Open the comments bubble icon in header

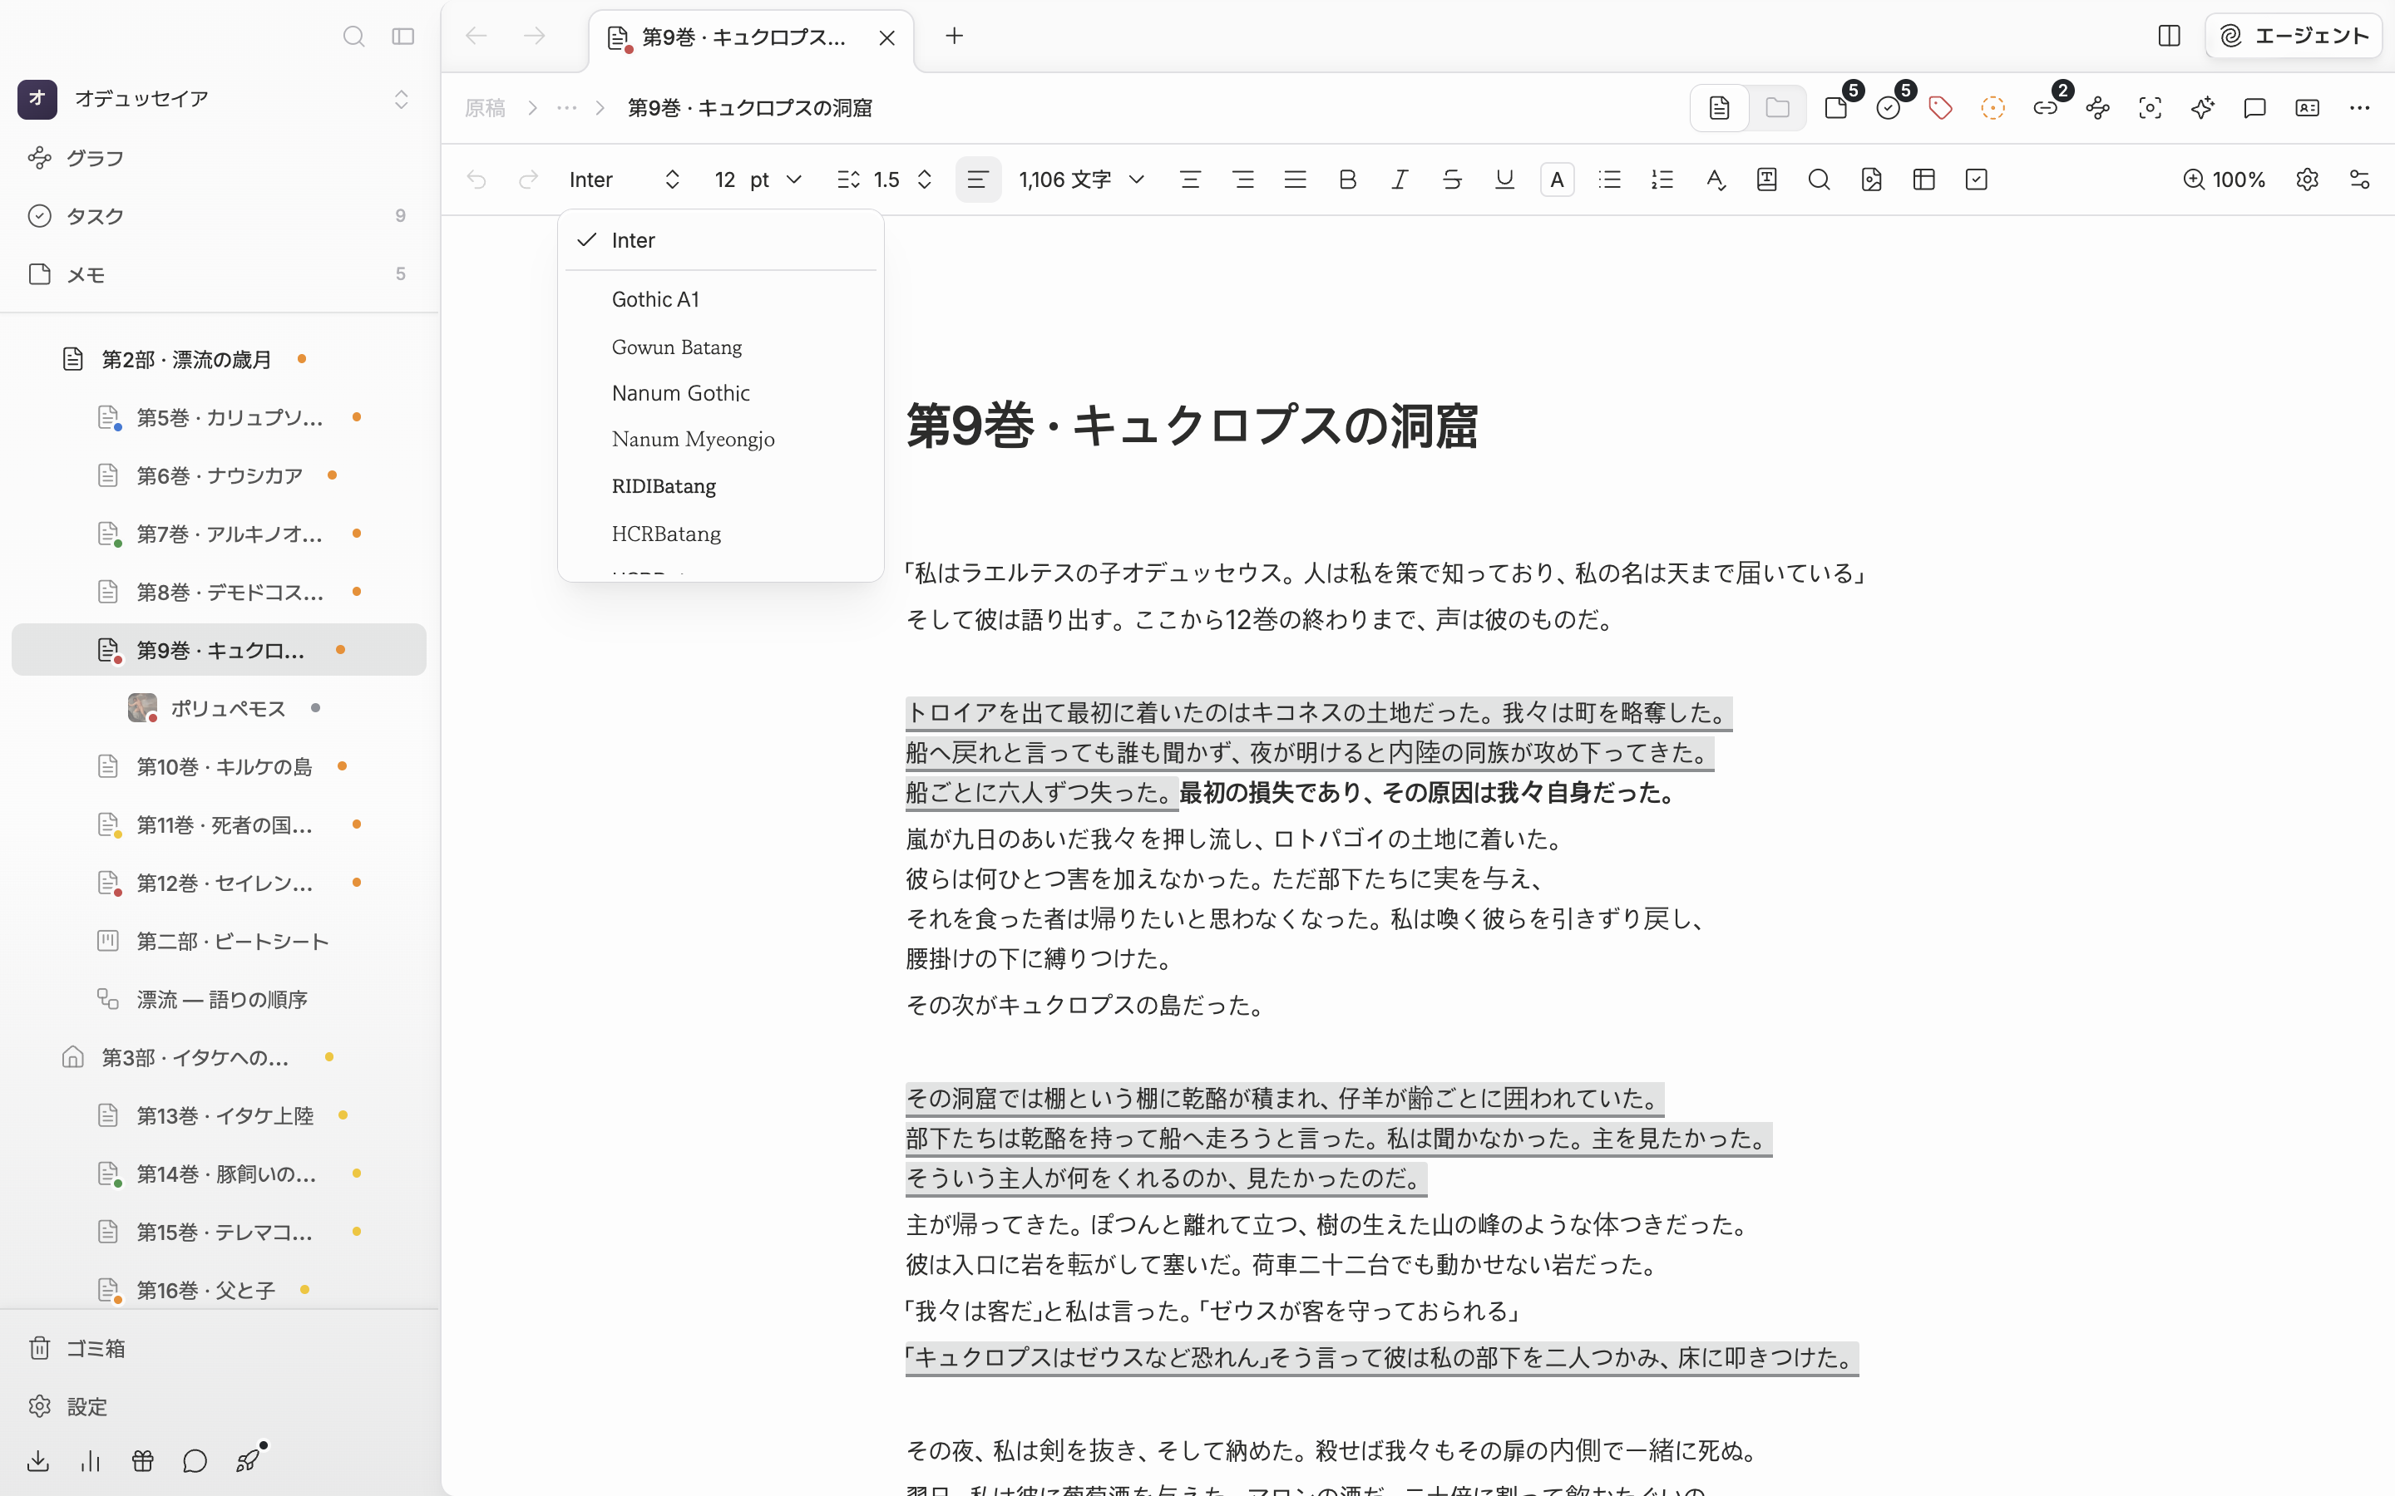tap(2254, 108)
